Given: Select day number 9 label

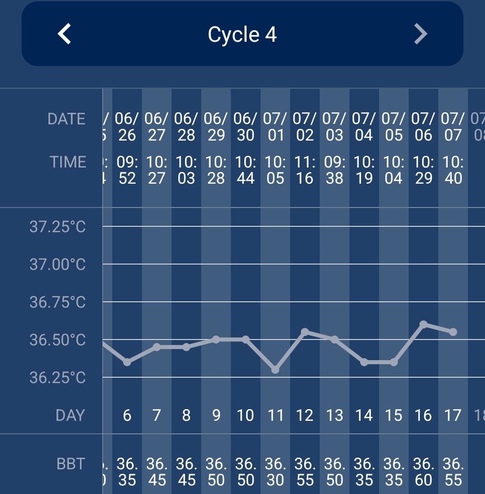Looking at the screenshot, I should [x=216, y=415].
